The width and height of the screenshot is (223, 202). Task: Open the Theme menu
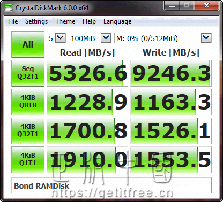coord(65,21)
